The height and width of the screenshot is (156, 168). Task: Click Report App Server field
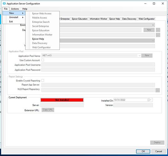(98, 85)
